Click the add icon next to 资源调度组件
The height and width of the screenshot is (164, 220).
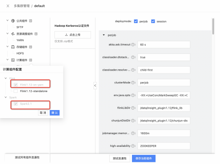click(36, 34)
